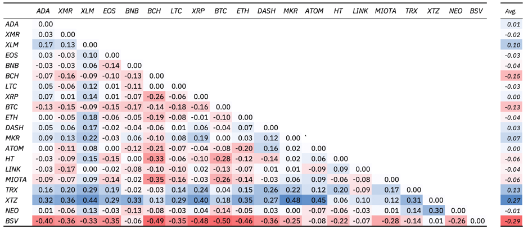
Task: Select the BSV-BTC cell with -0.50
Action: 220,221
